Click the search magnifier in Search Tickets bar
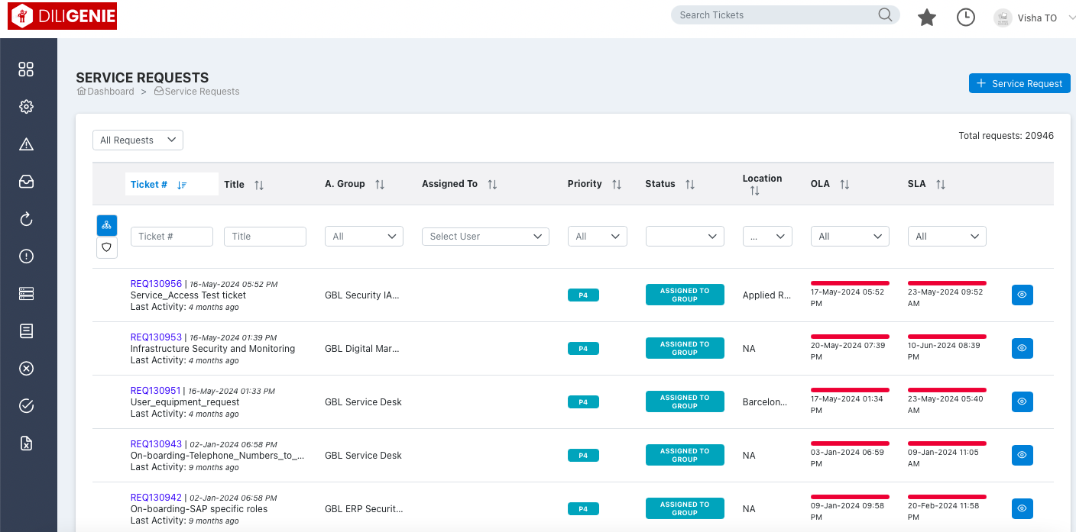The width and height of the screenshot is (1076, 532). (885, 15)
